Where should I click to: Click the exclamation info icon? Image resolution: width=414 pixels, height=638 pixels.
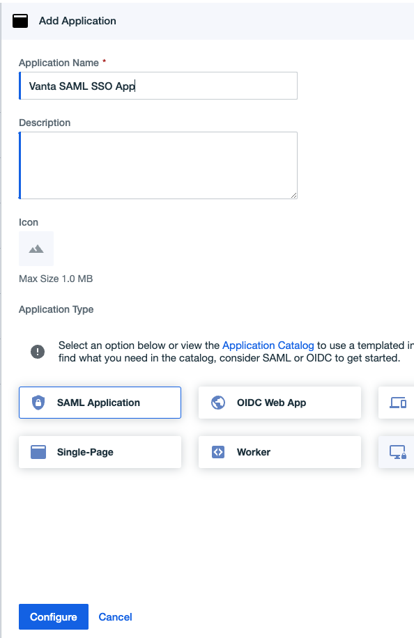[38, 352]
